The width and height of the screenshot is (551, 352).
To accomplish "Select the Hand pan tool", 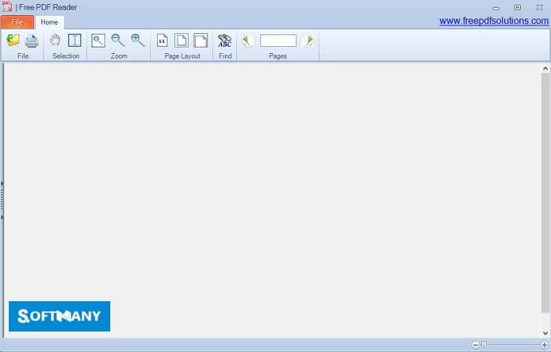I will (55, 41).
